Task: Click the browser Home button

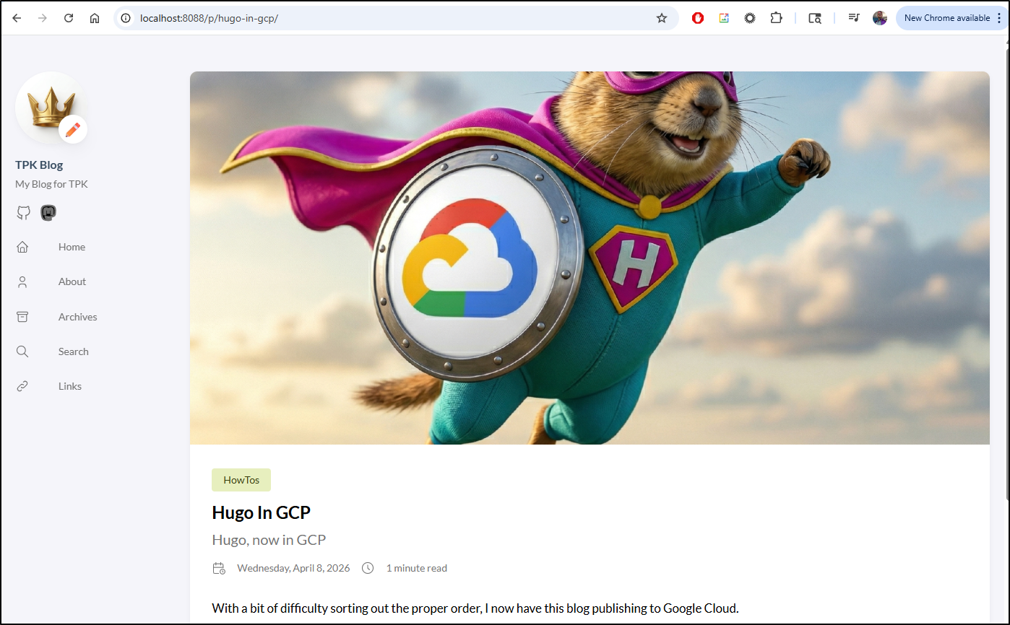Action: (95, 18)
